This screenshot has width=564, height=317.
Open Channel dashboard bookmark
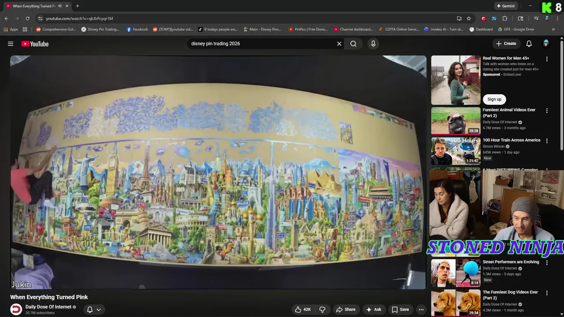coord(353,29)
